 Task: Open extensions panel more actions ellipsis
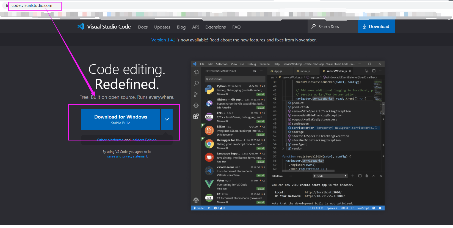click(x=262, y=71)
